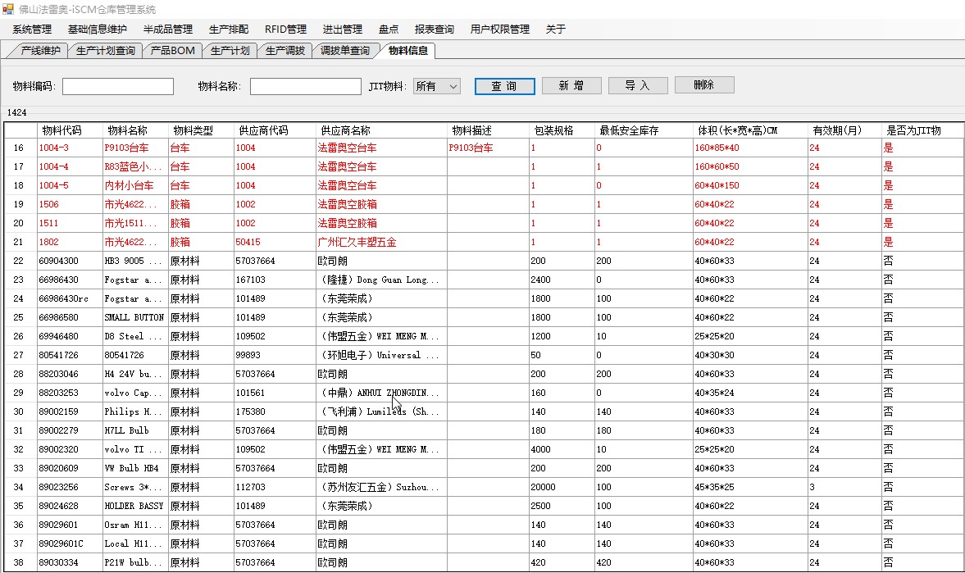The image size is (965, 573).
Task: Sort by 是否为JIT物 column header
Action: 922,130
